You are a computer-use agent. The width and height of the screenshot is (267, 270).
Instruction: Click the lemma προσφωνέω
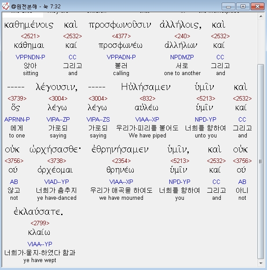click(121, 46)
